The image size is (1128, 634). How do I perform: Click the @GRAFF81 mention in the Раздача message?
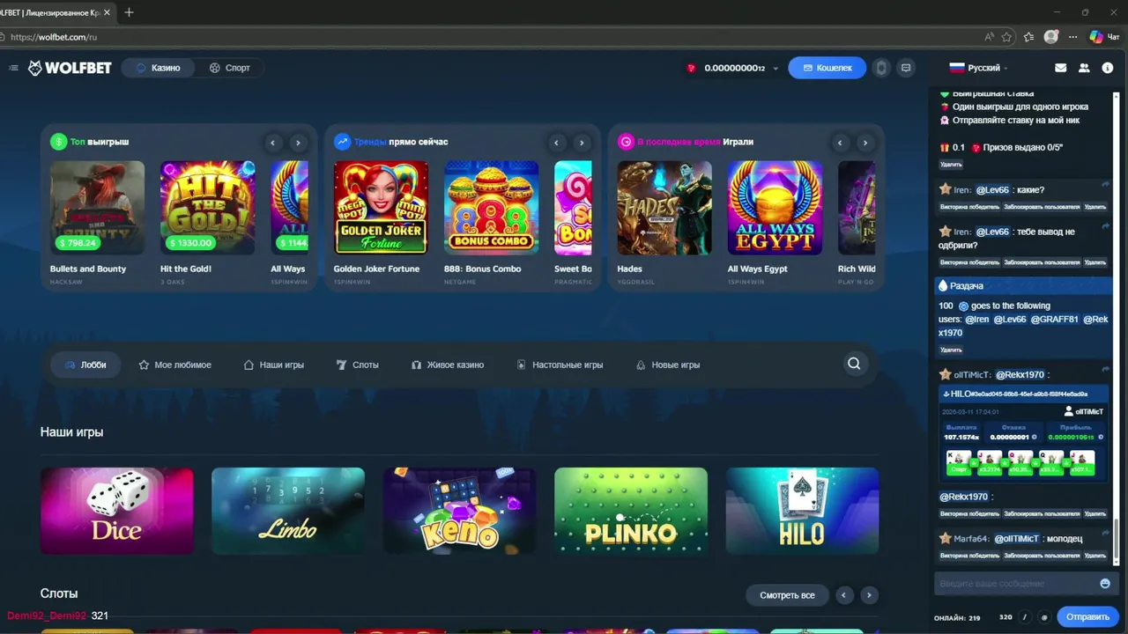point(1054,319)
